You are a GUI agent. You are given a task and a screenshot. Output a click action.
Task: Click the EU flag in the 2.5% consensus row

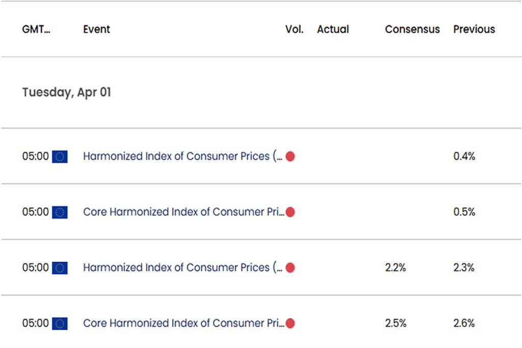coord(60,324)
